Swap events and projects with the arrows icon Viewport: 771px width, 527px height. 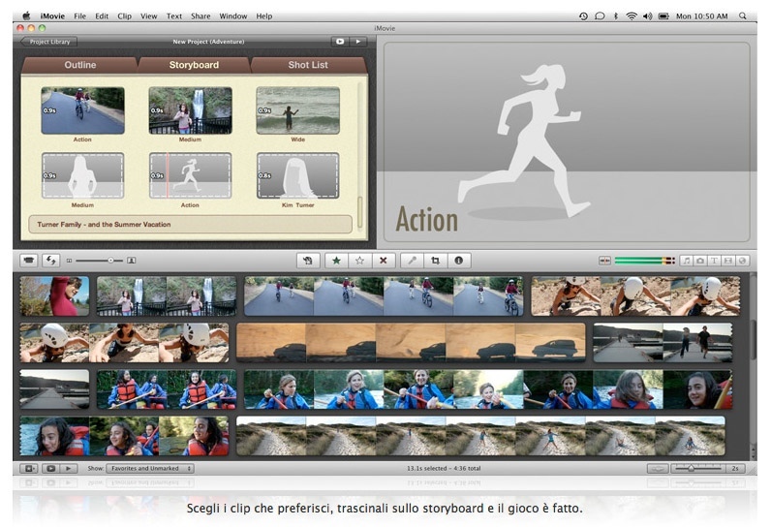(x=50, y=260)
